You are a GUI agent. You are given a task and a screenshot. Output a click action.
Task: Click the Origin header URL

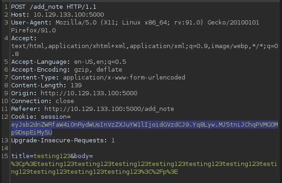[89, 93]
